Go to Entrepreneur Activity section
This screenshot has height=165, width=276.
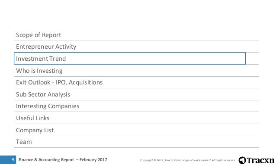[136, 47]
